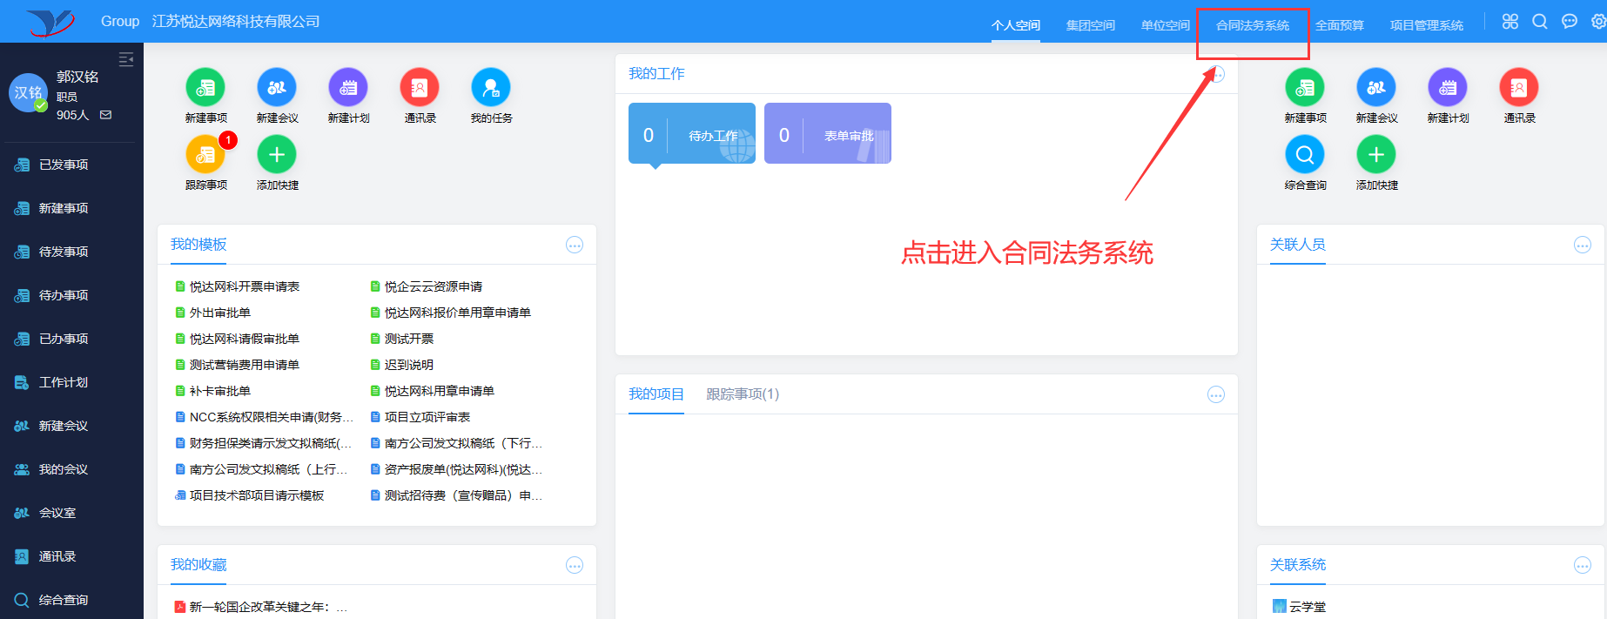
Task: Click the right-side 综合查询 search icon
Action: point(1305,155)
